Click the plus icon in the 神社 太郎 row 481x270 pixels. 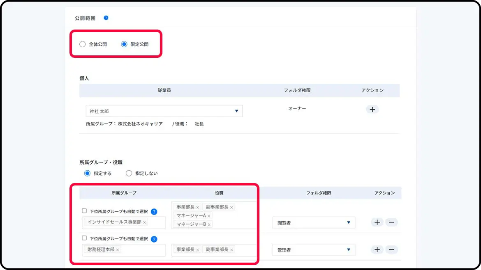(372, 110)
